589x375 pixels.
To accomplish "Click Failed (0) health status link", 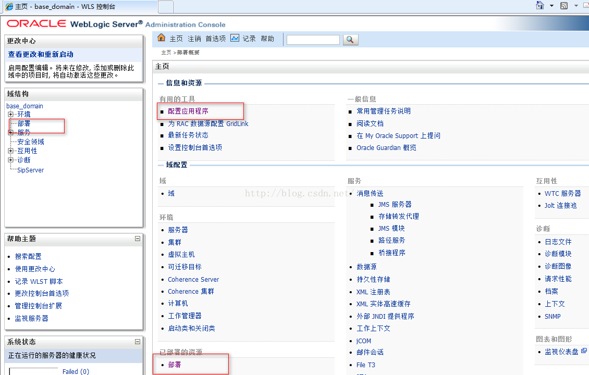I will (x=76, y=371).
